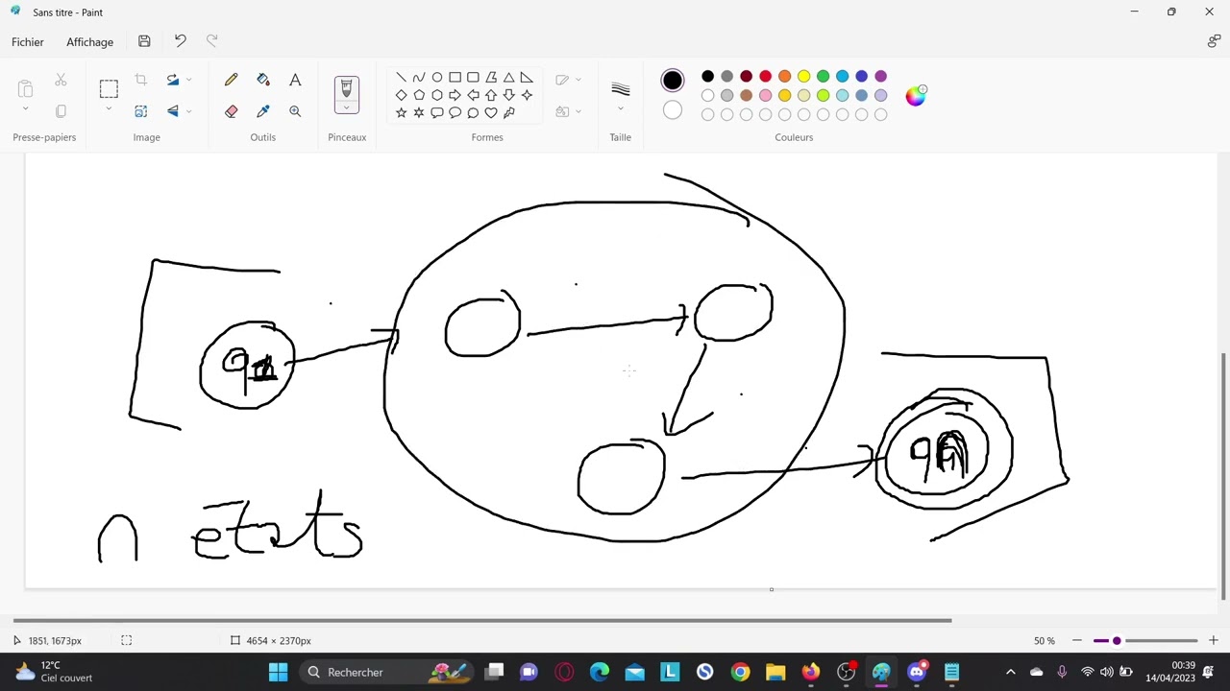
Task: Click the zoom slider handle
Action: click(x=1117, y=640)
